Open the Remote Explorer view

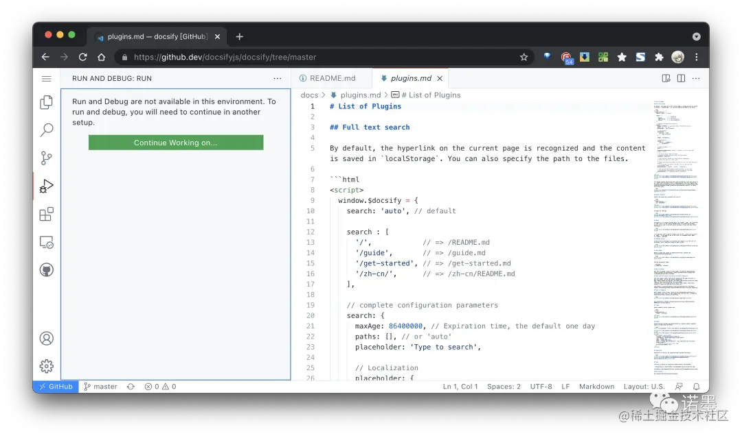(47, 242)
